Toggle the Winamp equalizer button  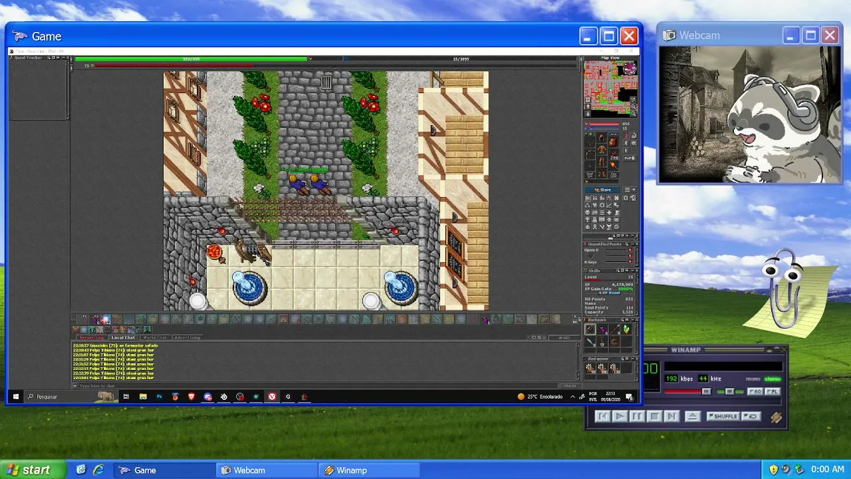[755, 392]
